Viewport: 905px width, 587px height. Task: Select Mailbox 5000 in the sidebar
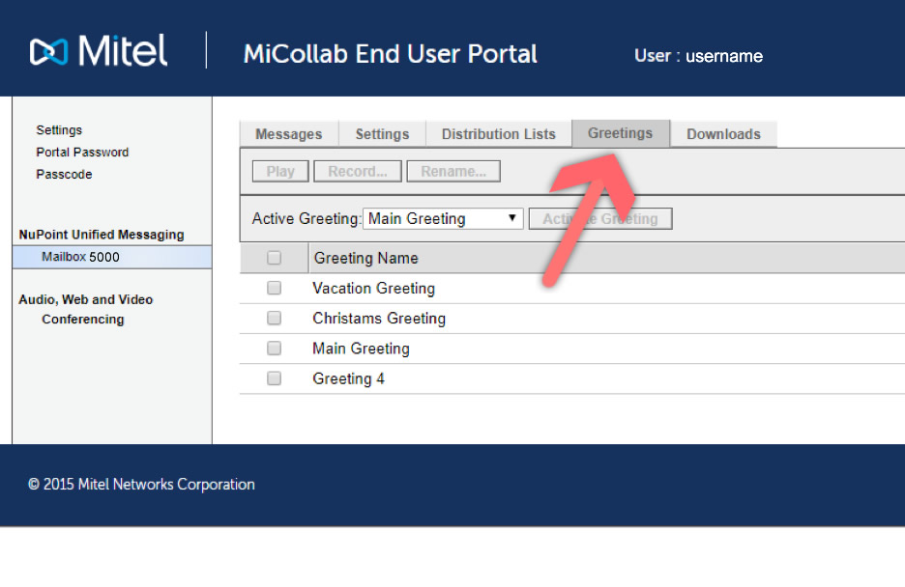112,257
